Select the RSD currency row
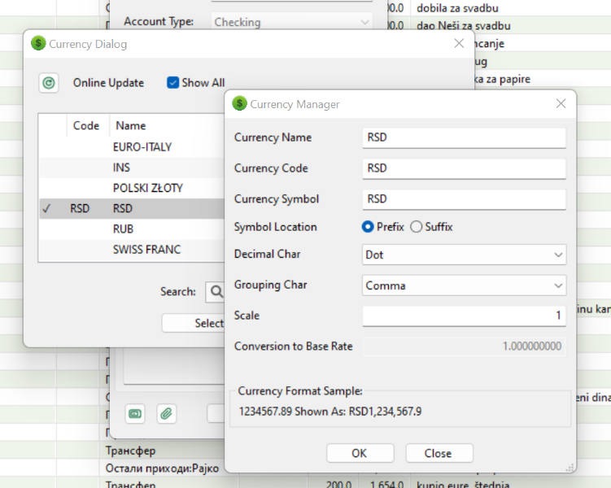 pos(132,209)
